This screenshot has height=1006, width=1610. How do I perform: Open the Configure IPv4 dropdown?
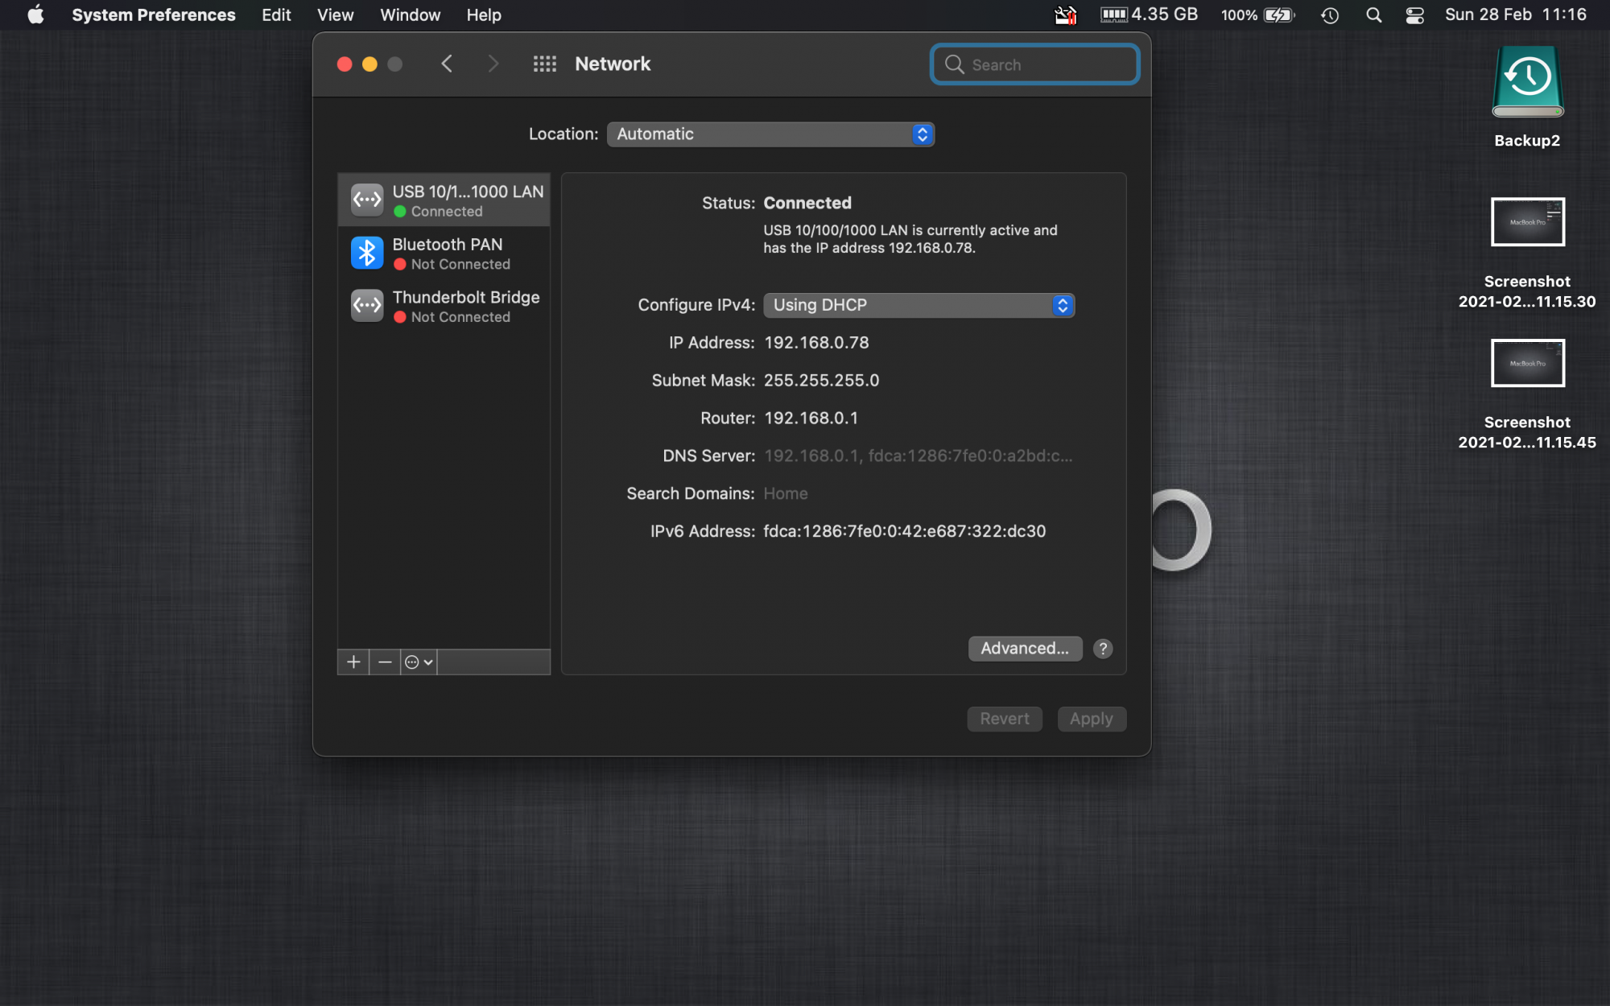coord(919,306)
